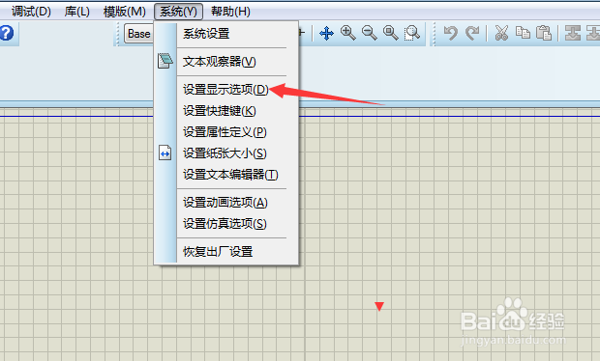Select 设置属性定义(P) menu item
This screenshot has height=361, width=600.
[x=225, y=132]
